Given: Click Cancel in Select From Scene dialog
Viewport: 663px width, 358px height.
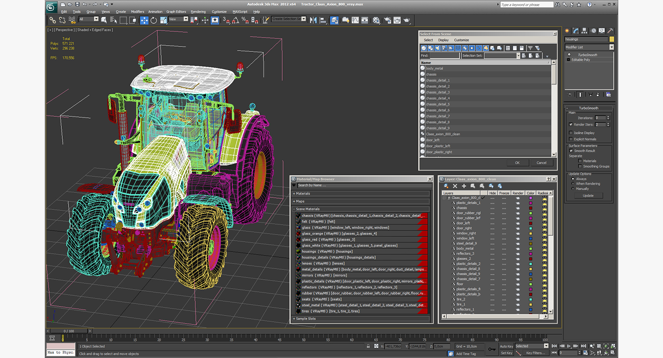Looking at the screenshot, I should (542, 162).
